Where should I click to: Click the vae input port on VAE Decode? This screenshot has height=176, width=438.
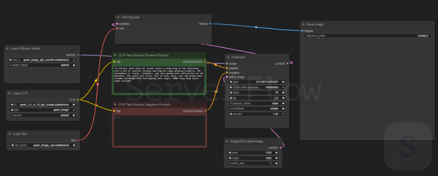click(117, 29)
